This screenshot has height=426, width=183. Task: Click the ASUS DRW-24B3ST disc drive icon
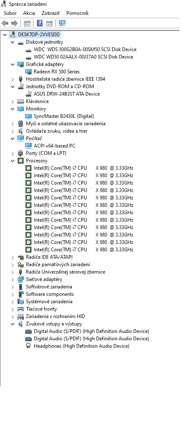pos(28,94)
